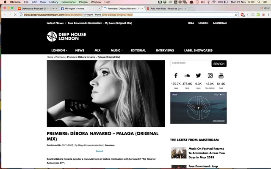Open Spotlight search in menu bar

click(259, 2)
